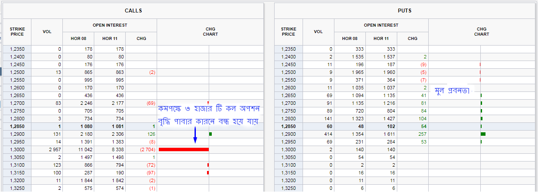Click НОЯ 08 column header under Calls

pyautogui.click(x=78, y=39)
